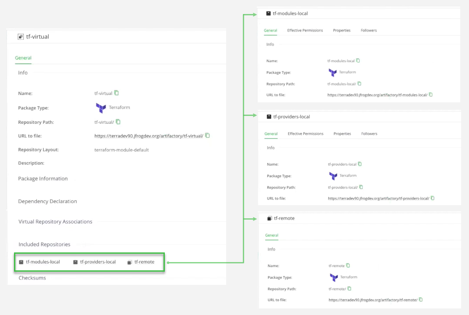469x315 pixels.
Task: Copy the tf-remote URL to file
Action: pyautogui.click(x=421, y=300)
